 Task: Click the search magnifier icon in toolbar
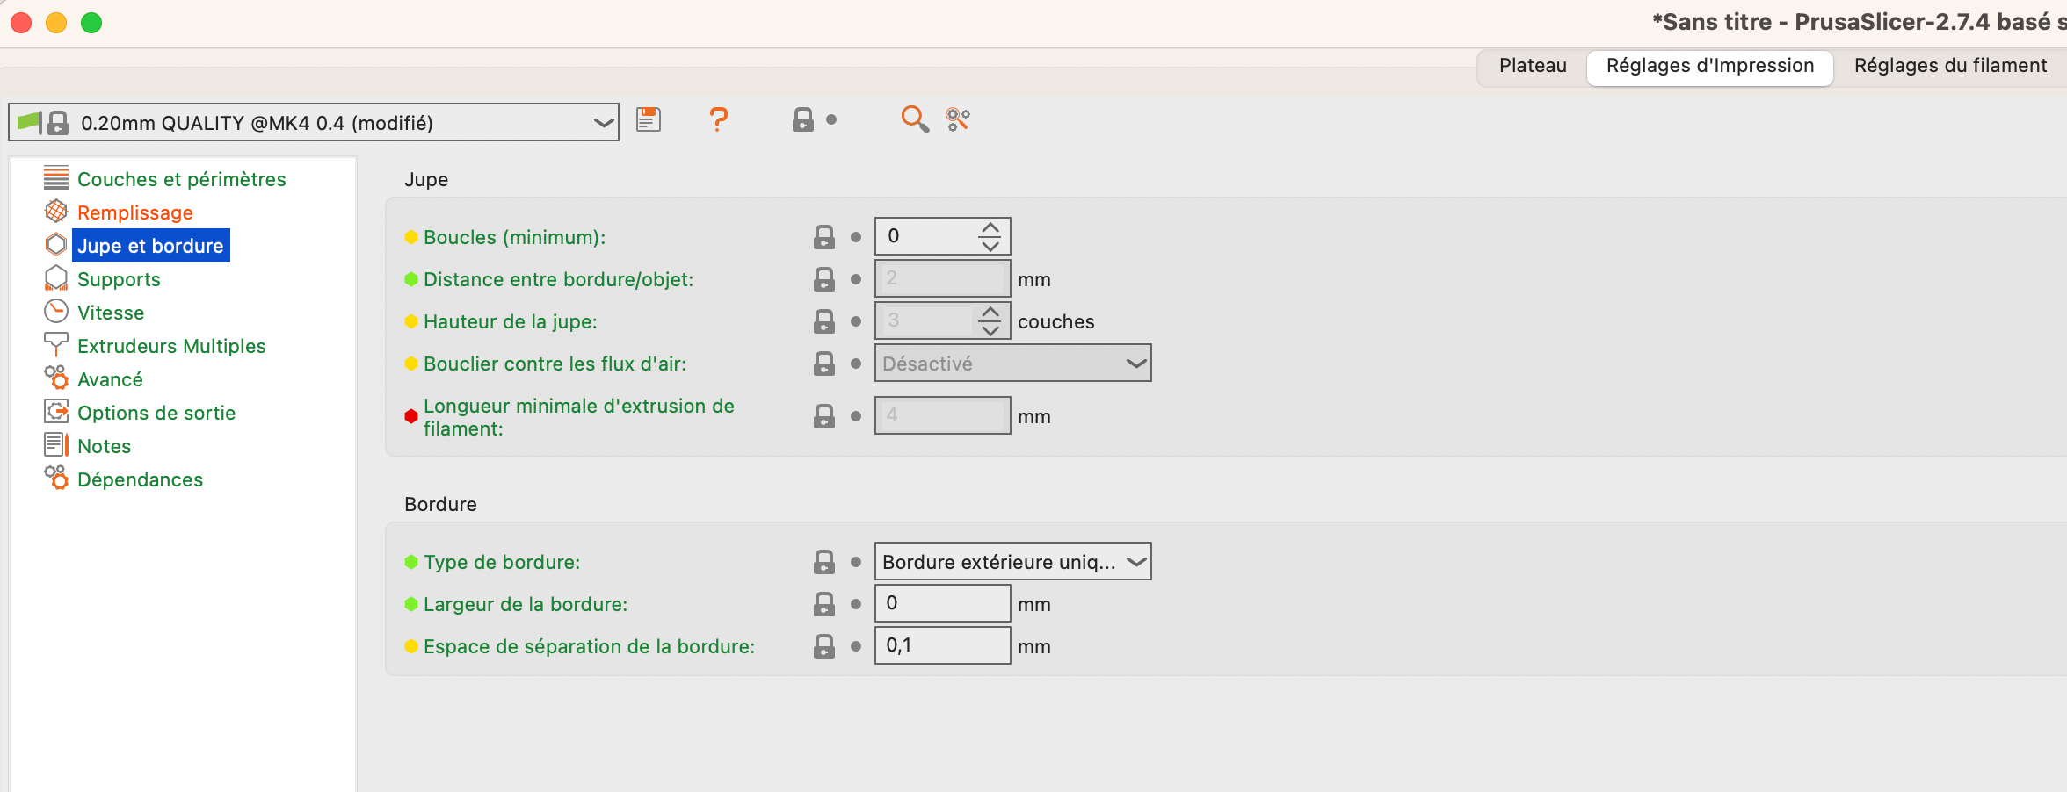click(915, 119)
